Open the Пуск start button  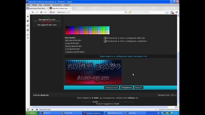coord(32,113)
